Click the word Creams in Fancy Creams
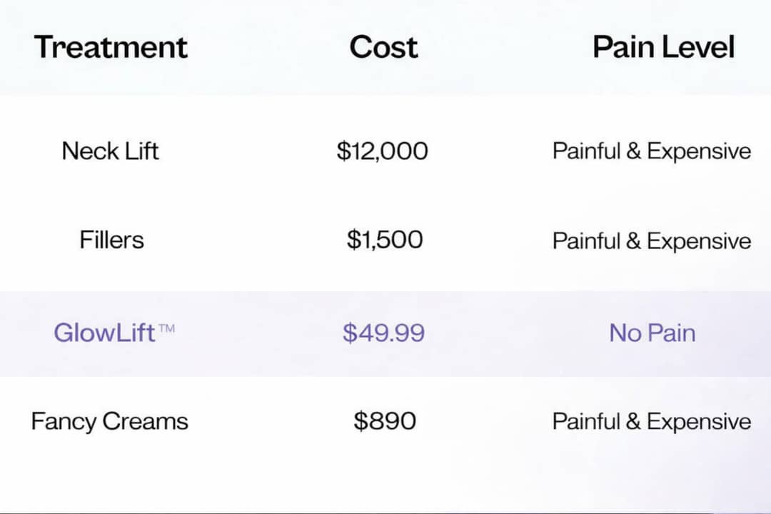This screenshot has height=514, width=771. click(x=145, y=421)
